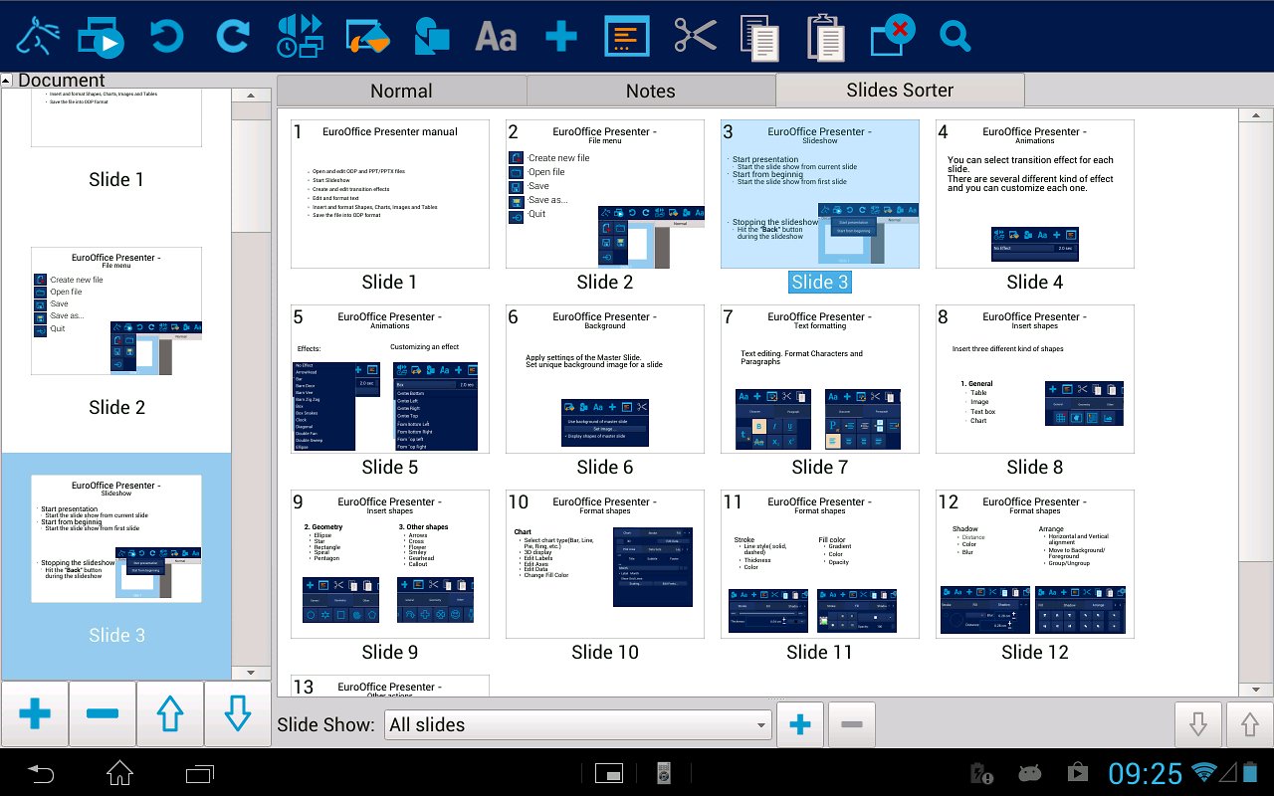Redo the last undone action
The height and width of the screenshot is (796, 1274).
point(233,37)
